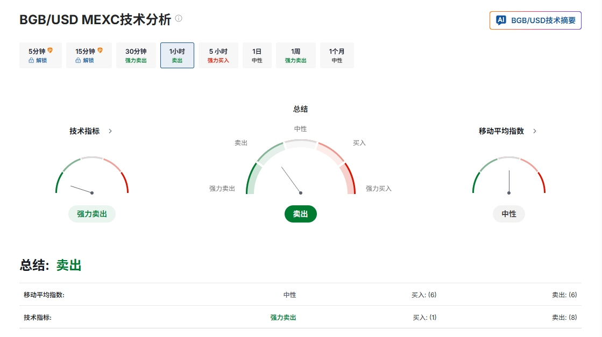The height and width of the screenshot is (337, 602).
Task: Switch to the 30分钟 timeframe tab
Action: point(136,55)
